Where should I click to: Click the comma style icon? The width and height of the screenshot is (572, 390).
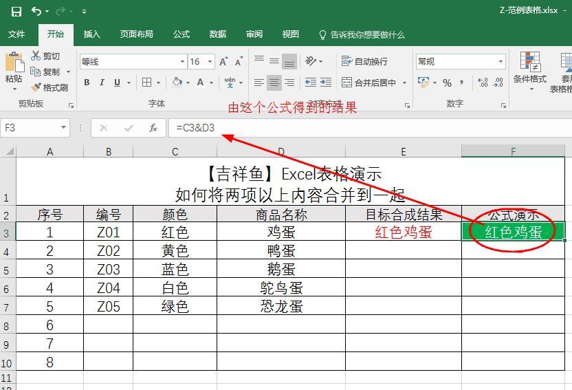(462, 83)
